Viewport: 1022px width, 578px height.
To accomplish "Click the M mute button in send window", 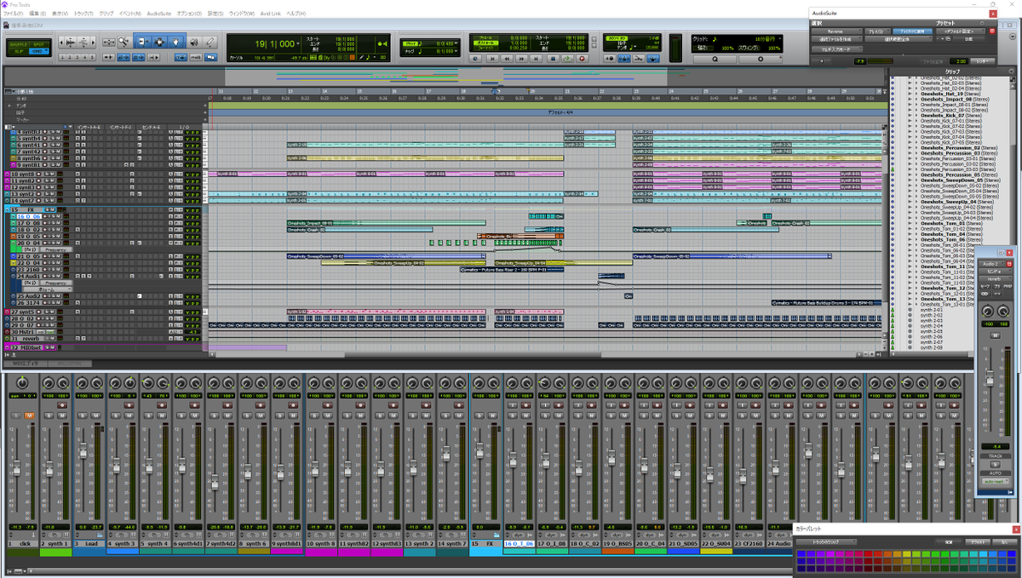I will point(995,336).
